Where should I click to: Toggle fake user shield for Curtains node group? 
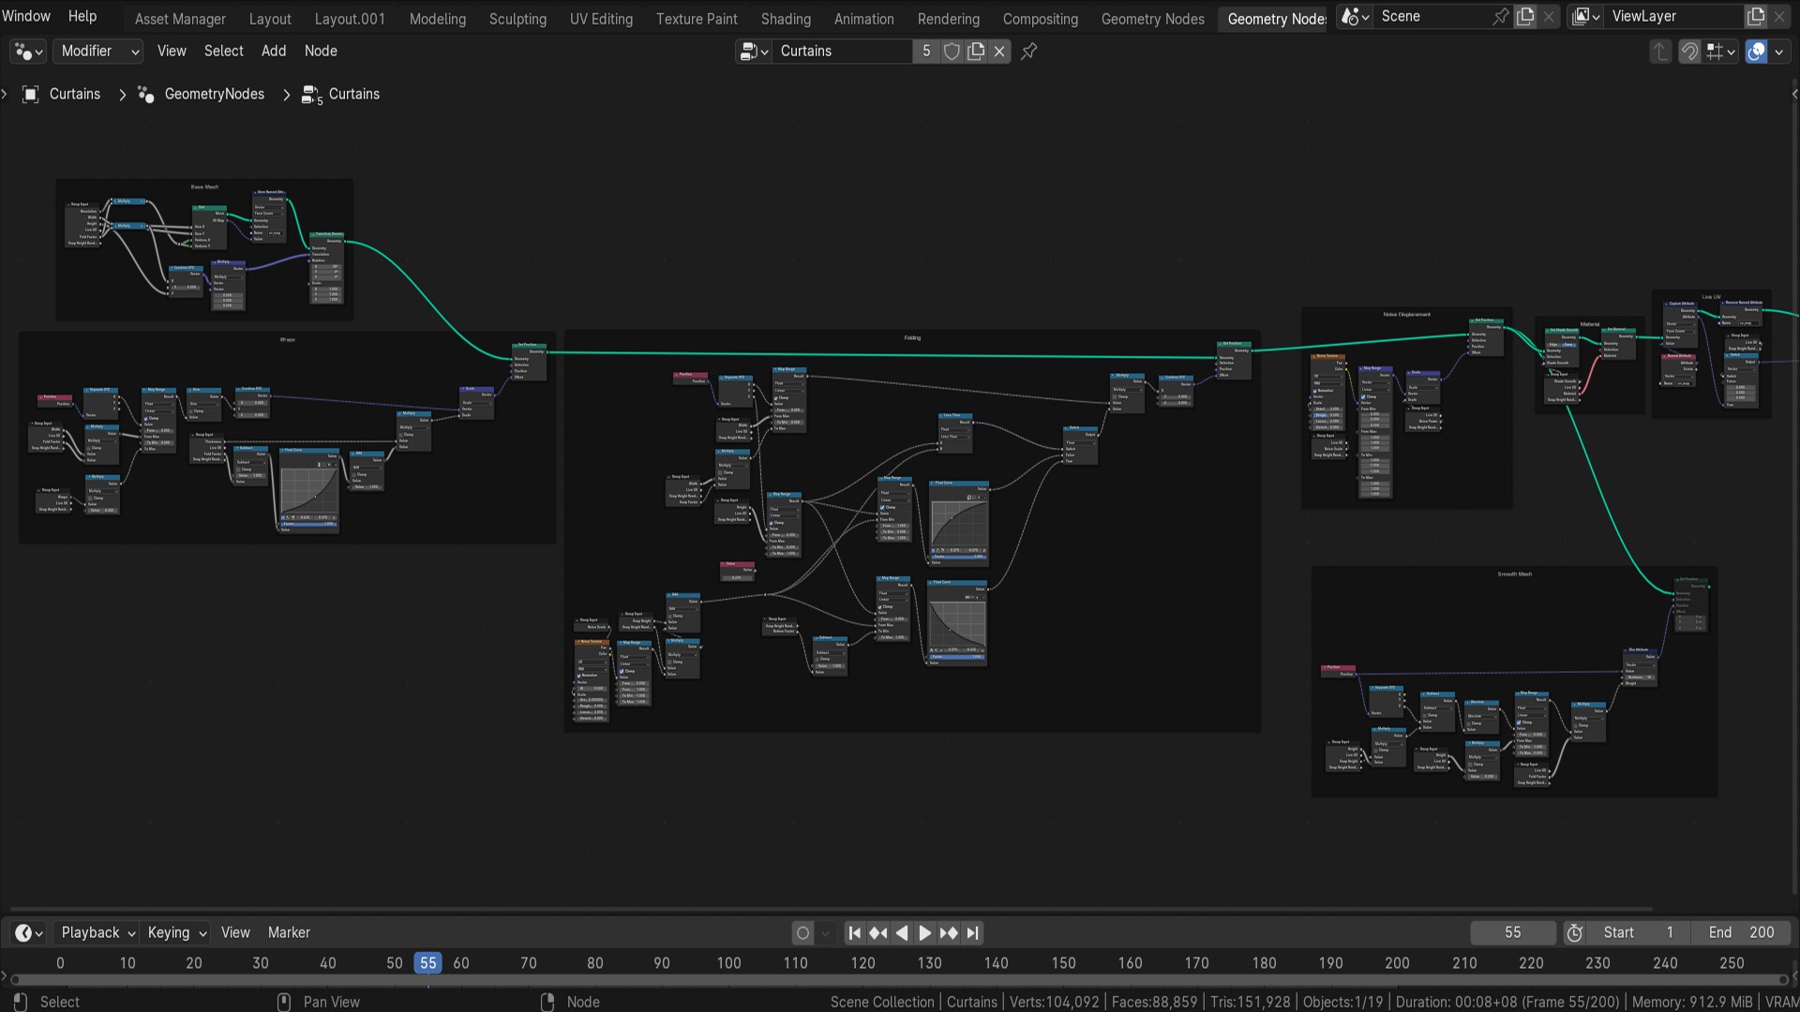tap(952, 52)
